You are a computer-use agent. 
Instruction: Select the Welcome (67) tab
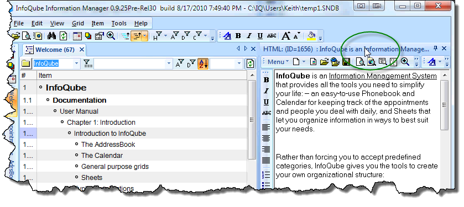click(55, 50)
